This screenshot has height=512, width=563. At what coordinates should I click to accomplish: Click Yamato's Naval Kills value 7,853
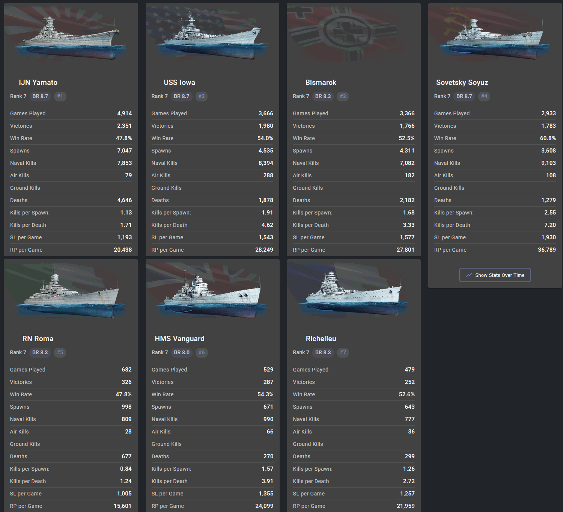point(124,163)
